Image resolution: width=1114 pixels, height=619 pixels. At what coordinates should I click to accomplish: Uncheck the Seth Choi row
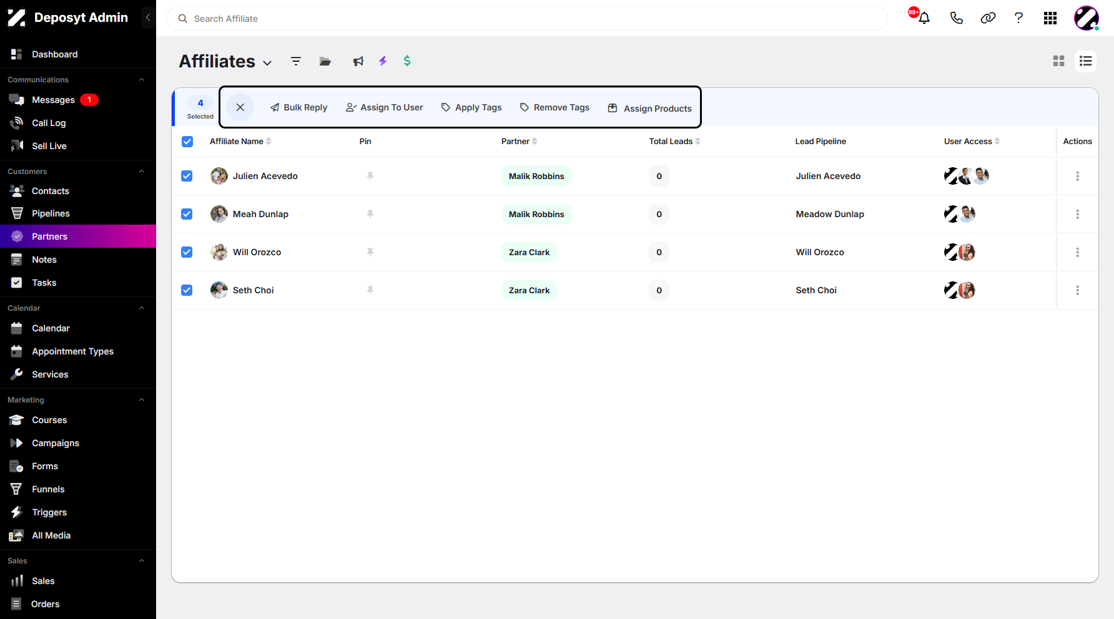(187, 290)
